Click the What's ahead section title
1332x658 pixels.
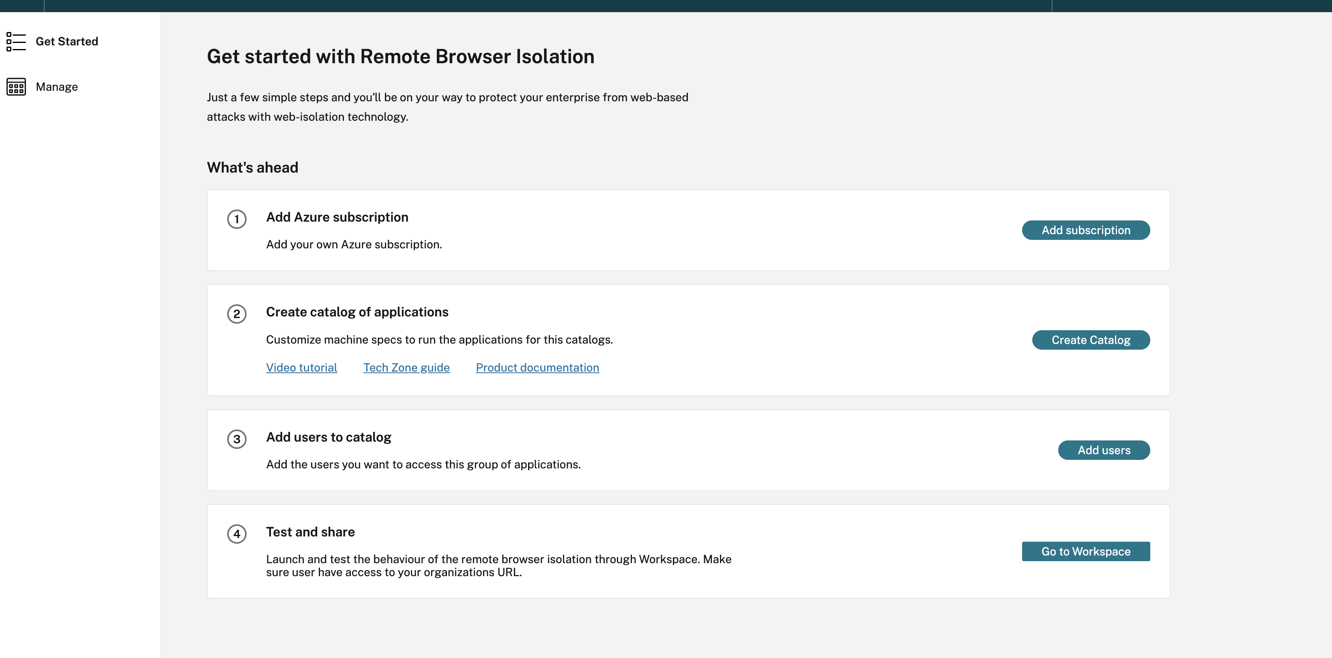click(x=252, y=167)
